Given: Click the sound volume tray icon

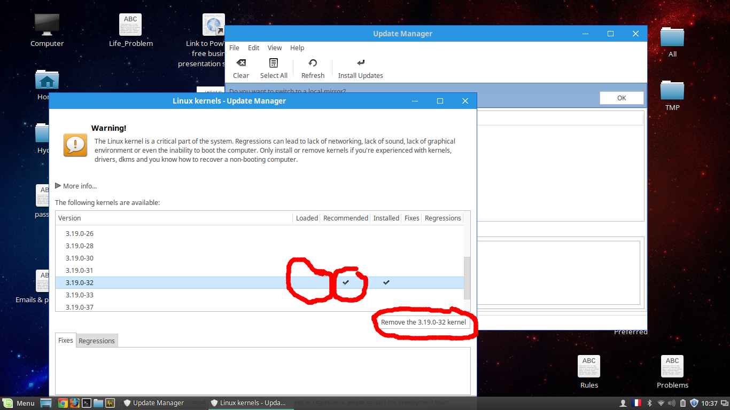Looking at the screenshot, I should [672, 403].
